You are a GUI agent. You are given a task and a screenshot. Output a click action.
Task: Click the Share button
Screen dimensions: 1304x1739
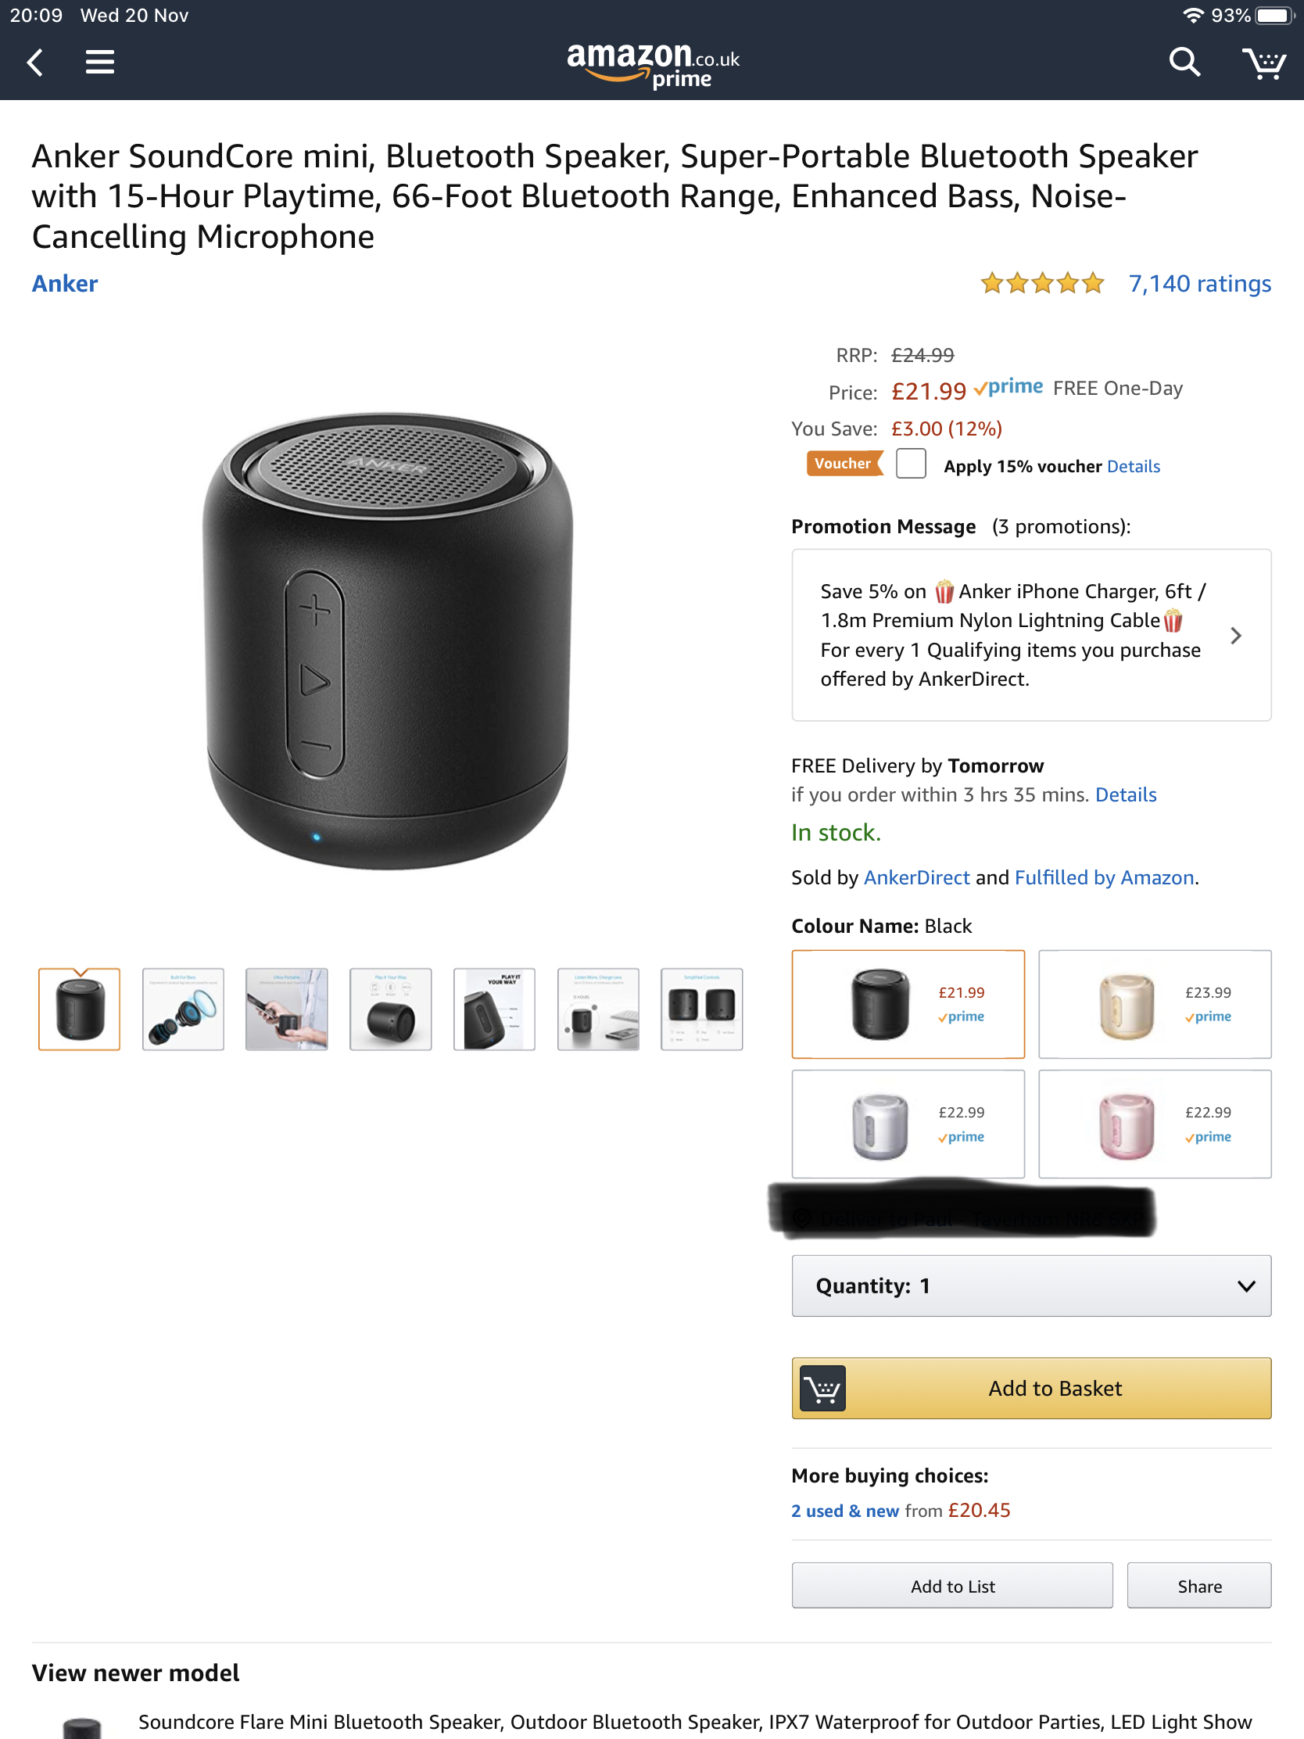coord(1198,1586)
